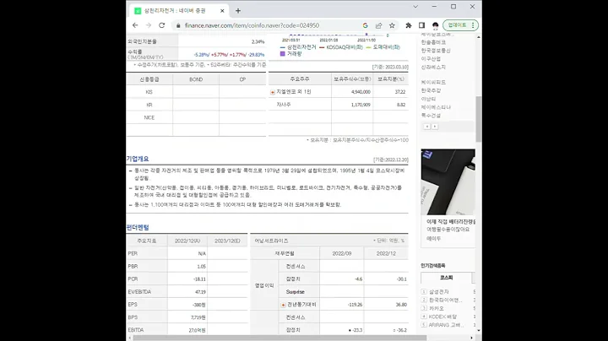Viewport: 608px width, 341px height.
Task: Open 삼성전자 from popular searches
Action: pyautogui.click(x=438, y=291)
